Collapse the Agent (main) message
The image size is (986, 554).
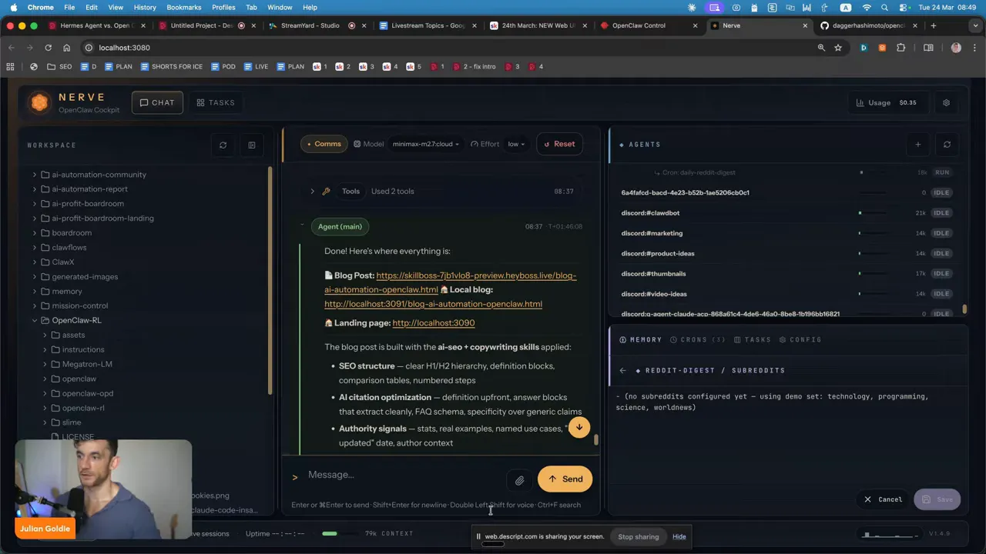coord(302,226)
